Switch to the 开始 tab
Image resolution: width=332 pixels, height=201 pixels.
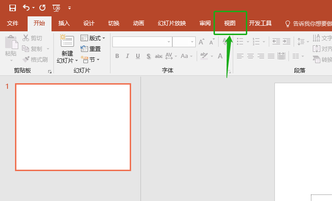coord(39,23)
